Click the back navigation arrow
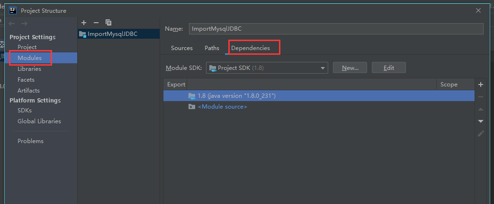Viewport: 494px width, 204px height. coord(12,24)
